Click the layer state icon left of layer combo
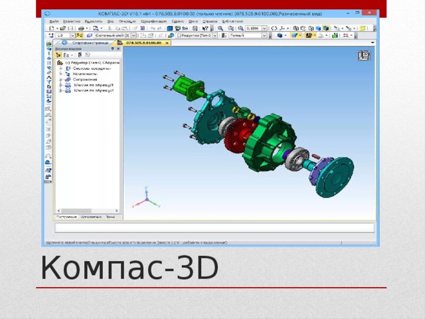 90,35
